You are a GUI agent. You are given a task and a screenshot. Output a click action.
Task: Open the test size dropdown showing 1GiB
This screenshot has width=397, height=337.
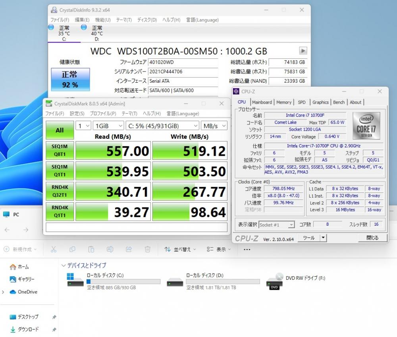(108, 126)
